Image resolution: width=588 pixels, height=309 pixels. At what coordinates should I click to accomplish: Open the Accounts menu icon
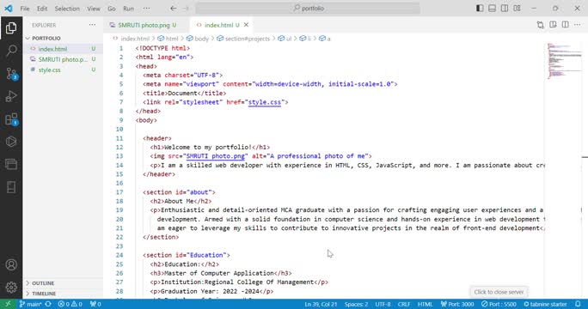pos(11,265)
